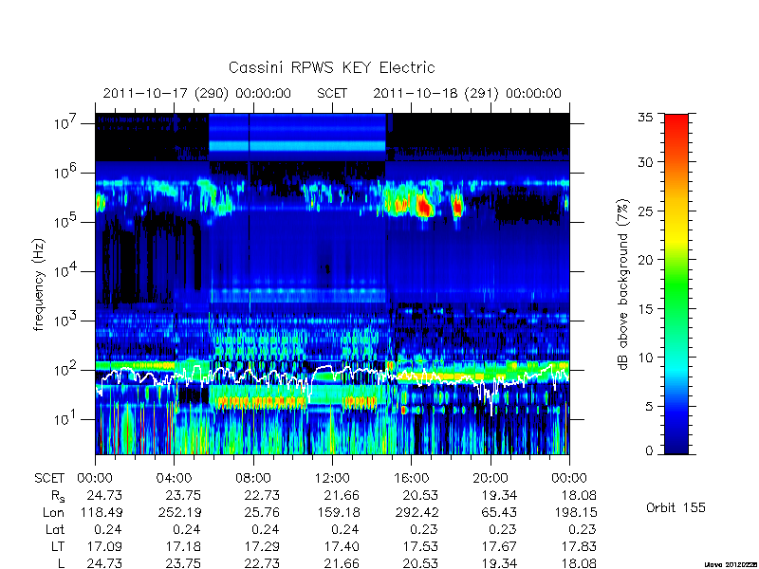Screen dimensions: 759x569
Task: Click the '2011-10-18 (291) 00:00:00' date label
Action: (467, 93)
